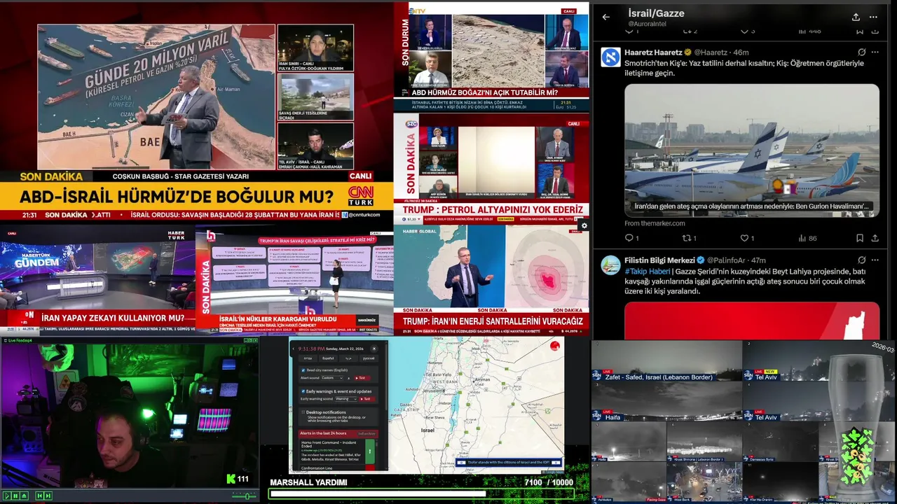Toggle Read city names (English) checkbox
Image resolution: width=897 pixels, height=504 pixels.
(303, 370)
